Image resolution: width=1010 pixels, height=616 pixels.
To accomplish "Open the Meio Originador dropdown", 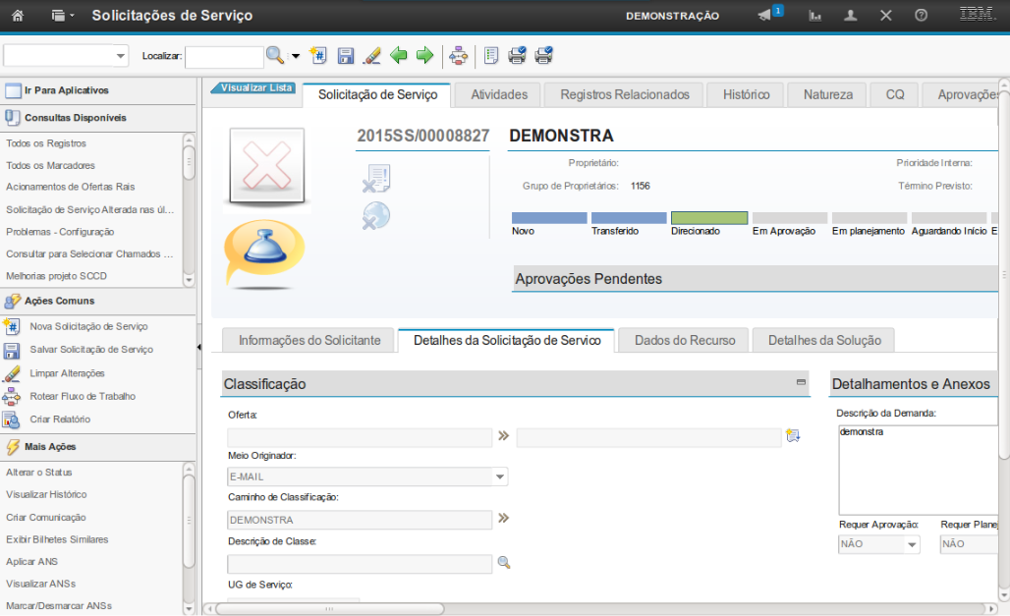I will pos(500,476).
